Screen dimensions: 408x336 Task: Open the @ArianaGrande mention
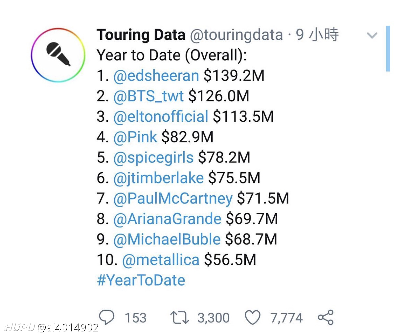point(167,219)
